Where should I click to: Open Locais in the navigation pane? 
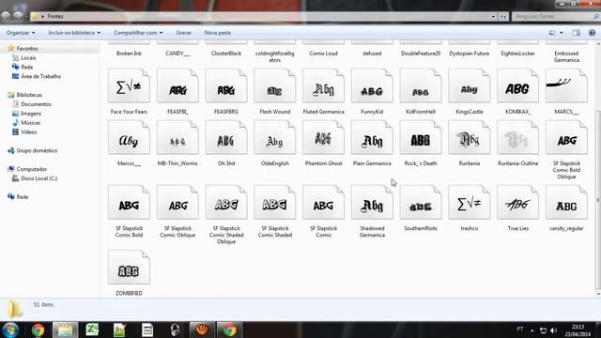(28, 58)
